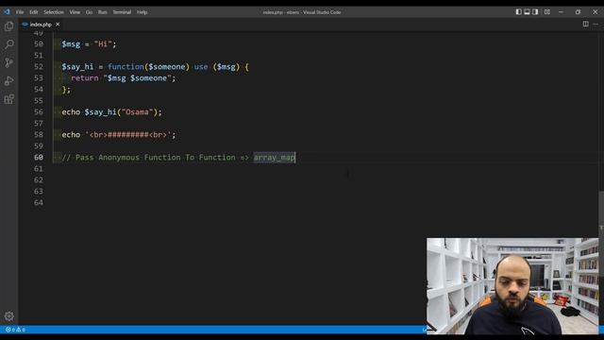The height and width of the screenshot is (340, 604).
Task: Open the Search view in activity bar
Action: [x=8, y=44]
